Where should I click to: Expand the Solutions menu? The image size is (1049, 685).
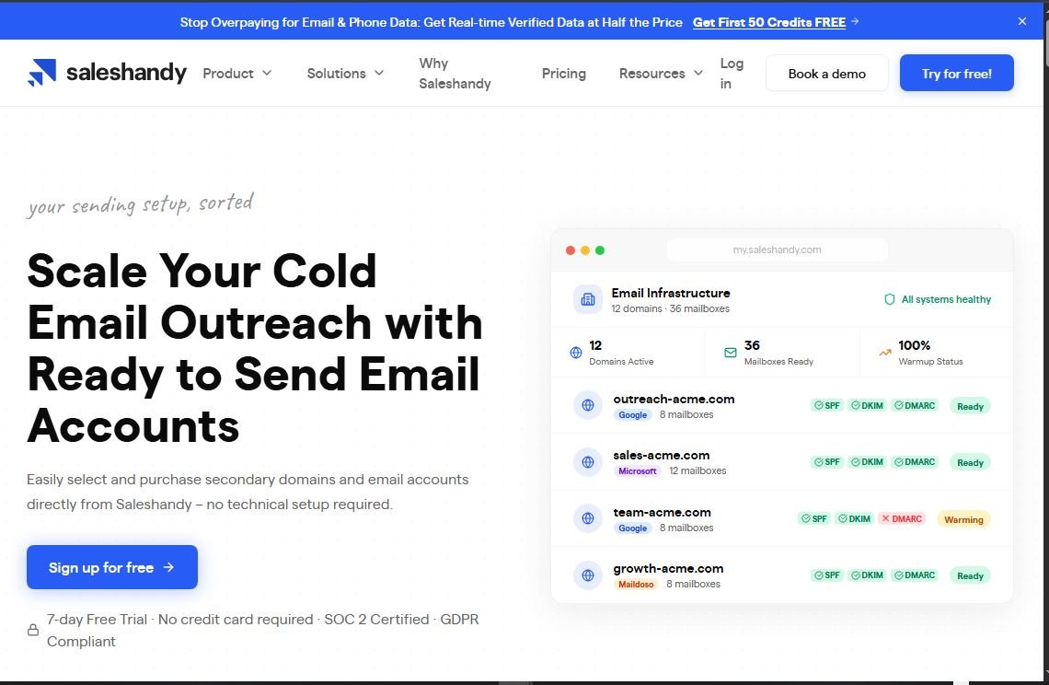coord(345,73)
